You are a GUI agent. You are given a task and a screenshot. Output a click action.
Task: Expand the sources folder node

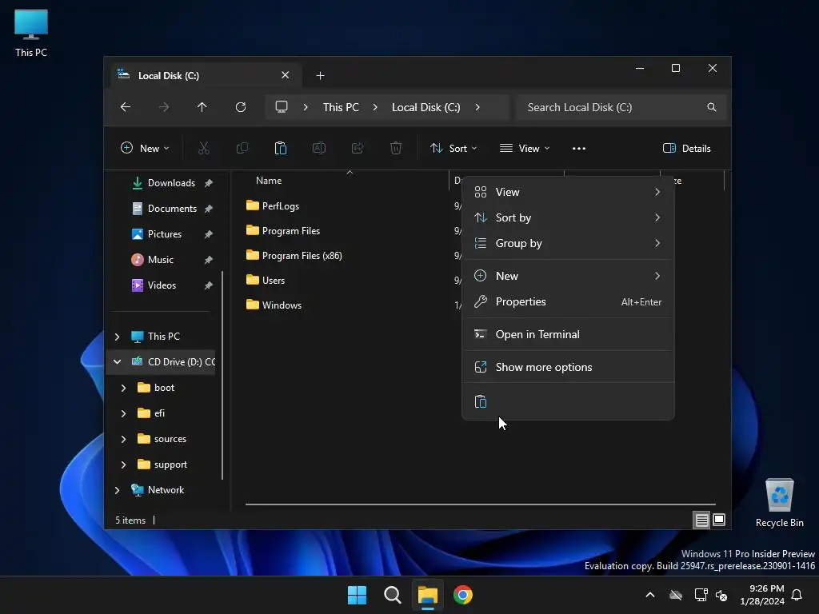pos(123,439)
